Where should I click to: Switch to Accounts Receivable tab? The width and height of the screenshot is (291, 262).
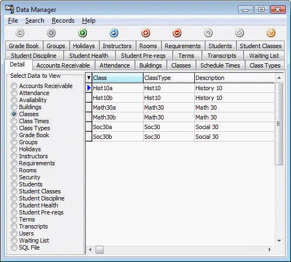pos(63,65)
